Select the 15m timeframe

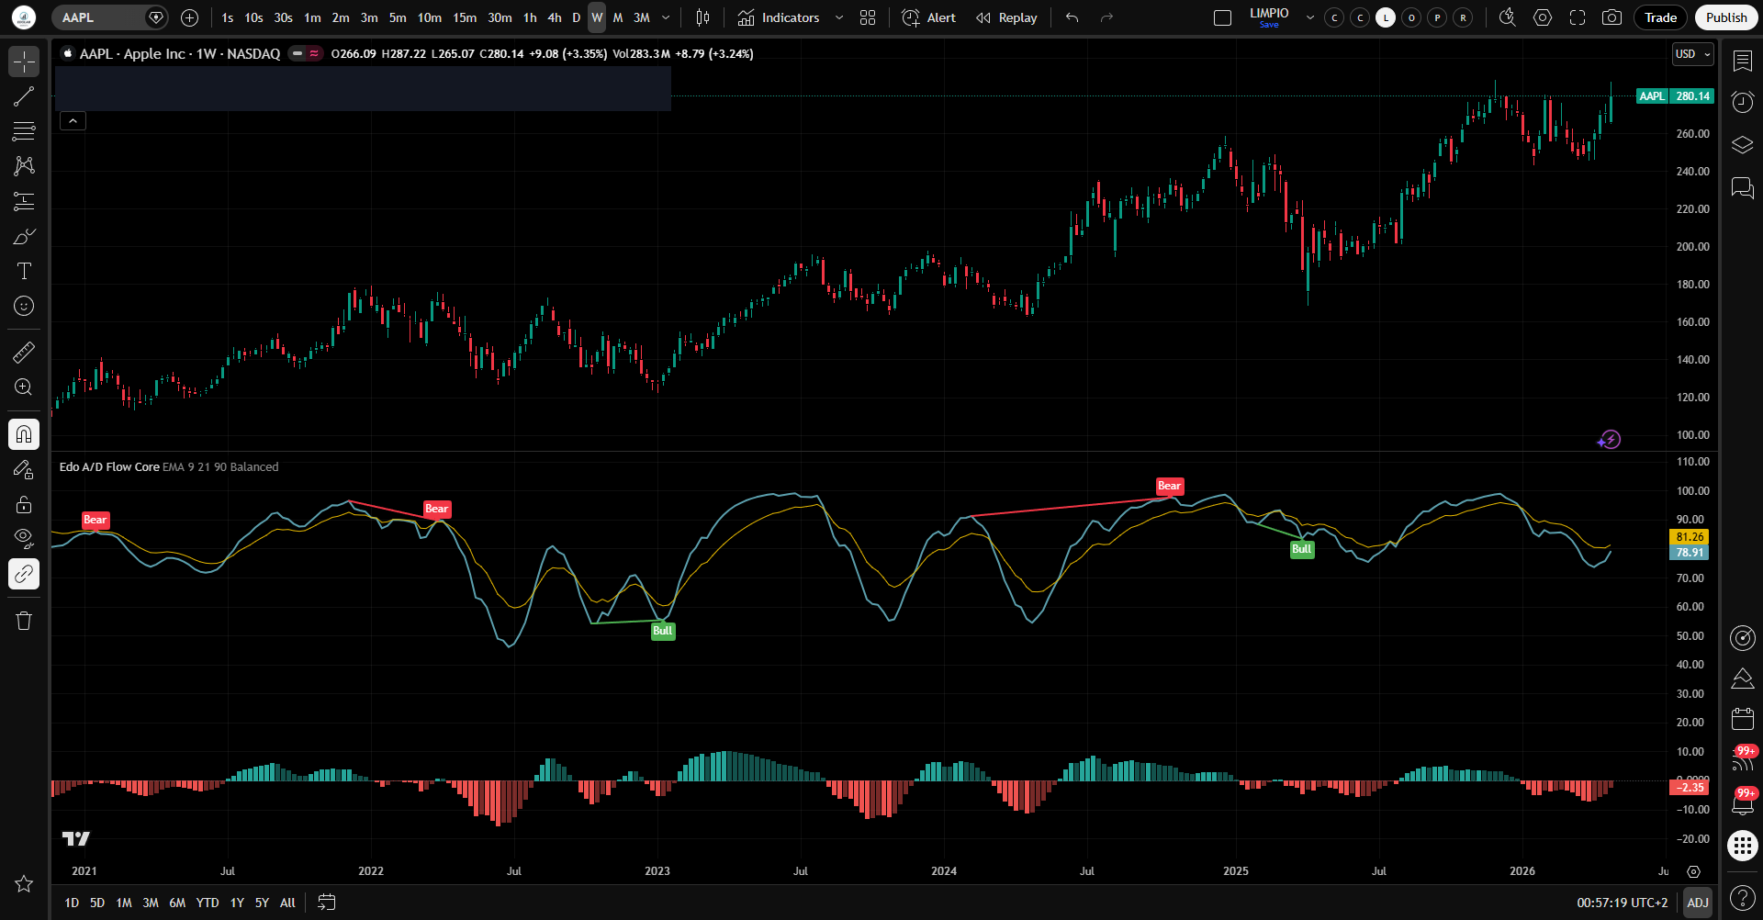click(465, 17)
